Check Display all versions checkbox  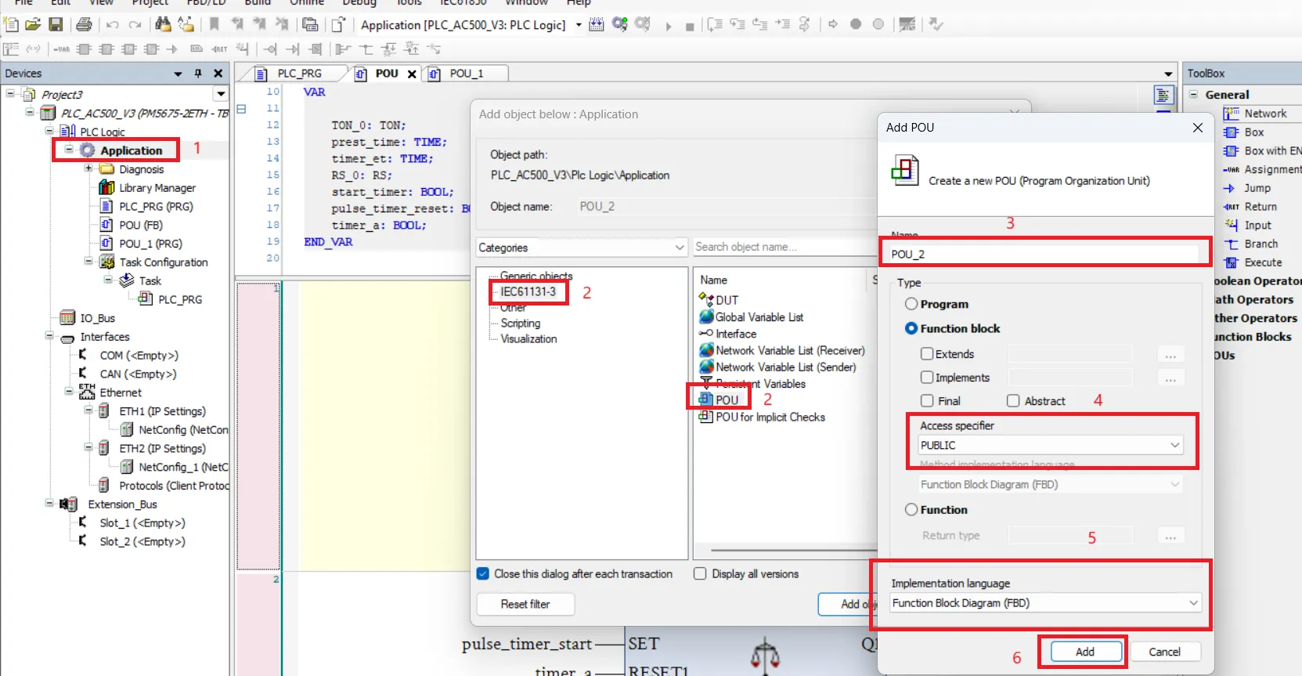pos(700,574)
